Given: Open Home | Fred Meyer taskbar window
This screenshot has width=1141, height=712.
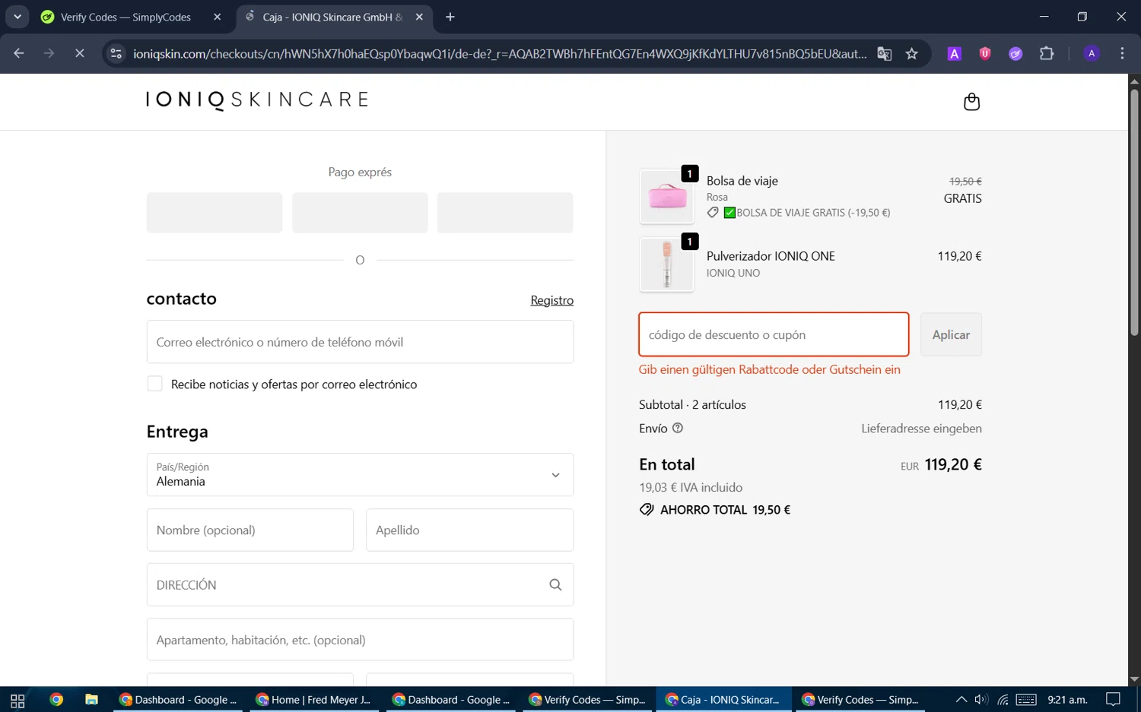Looking at the screenshot, I should [x=313, y=700].
